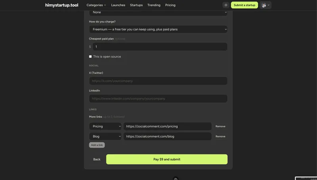Open Trending page
The height and width of the screenshot is (180, 317).
point(154,5)
